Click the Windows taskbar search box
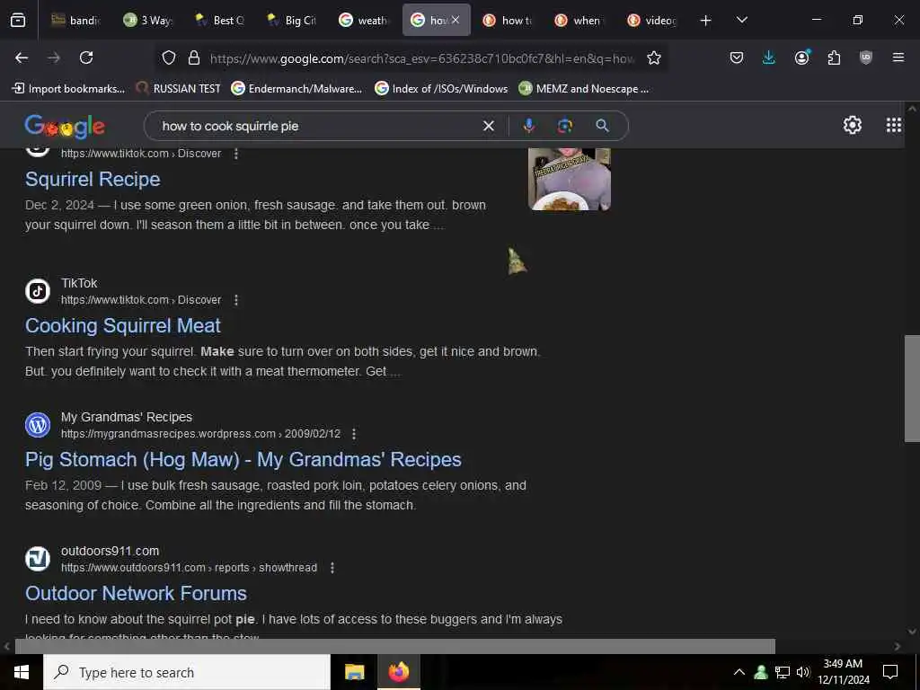Screen dimensions: 920x690 (187, 672)
